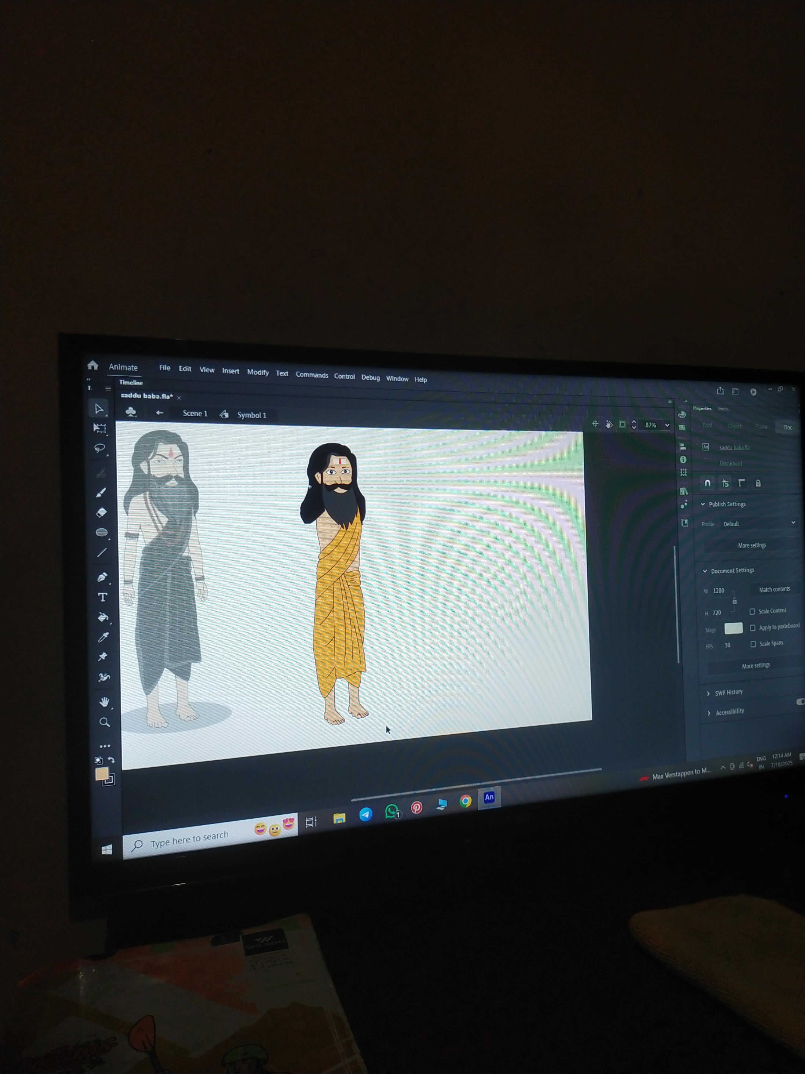Image resolution: width=805 pixels, height=1074 pixels.
Task: Toggle Clip content outside stage
Action: 622,424
